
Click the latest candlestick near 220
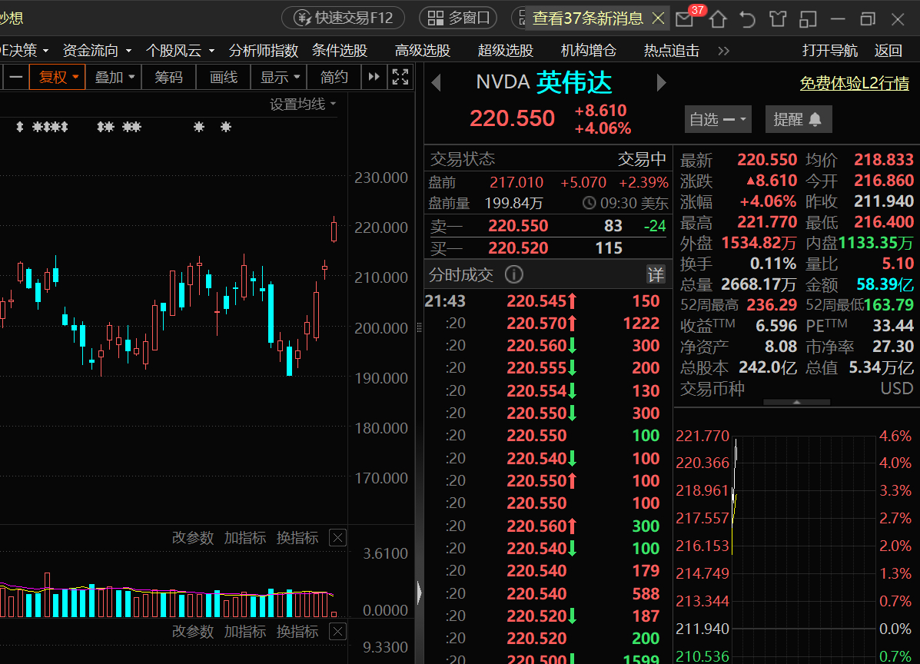point(334,229)
